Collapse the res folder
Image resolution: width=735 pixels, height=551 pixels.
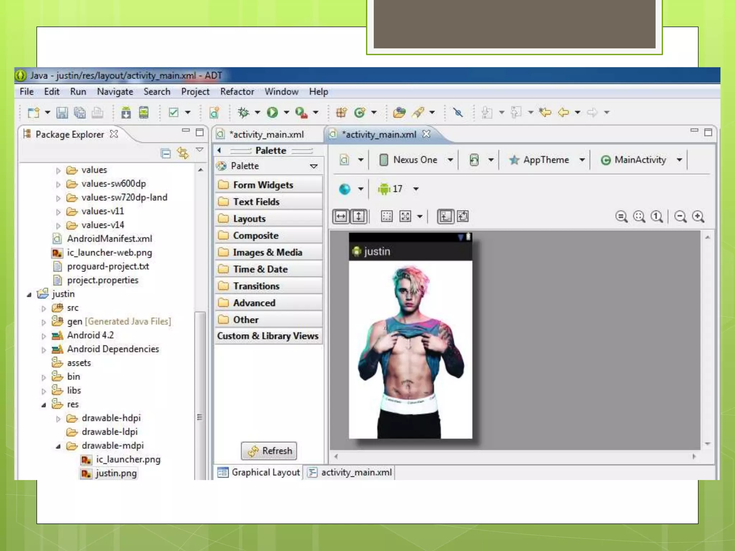[x=44, y=405]
